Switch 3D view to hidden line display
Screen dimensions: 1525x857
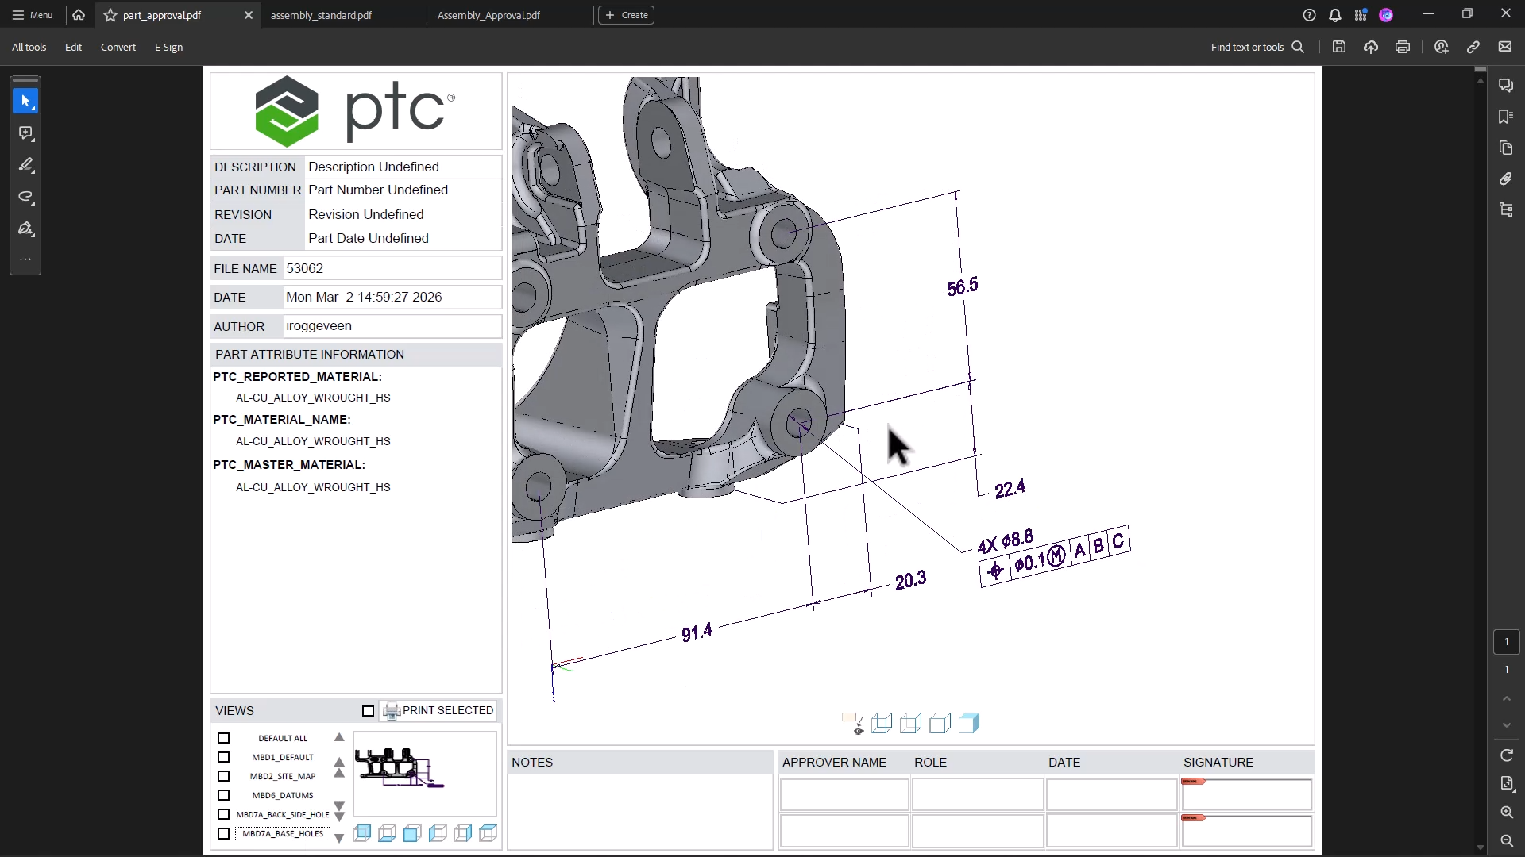911,723
